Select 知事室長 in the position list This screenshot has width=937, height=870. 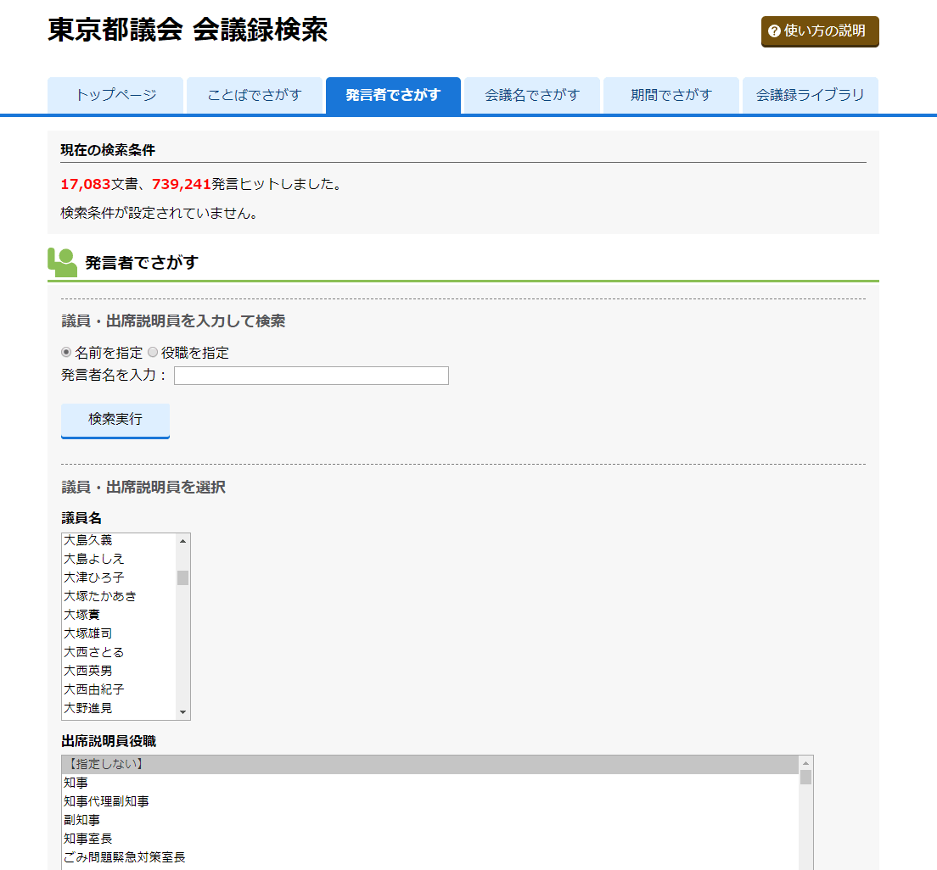(x=430, y=839)
